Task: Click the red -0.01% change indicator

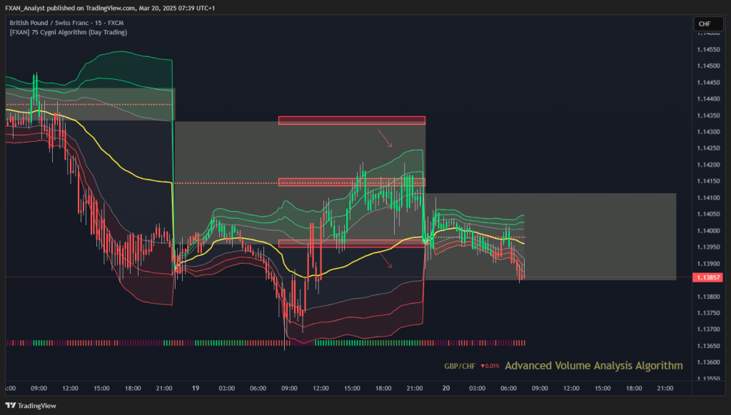Action: [490, 366]
